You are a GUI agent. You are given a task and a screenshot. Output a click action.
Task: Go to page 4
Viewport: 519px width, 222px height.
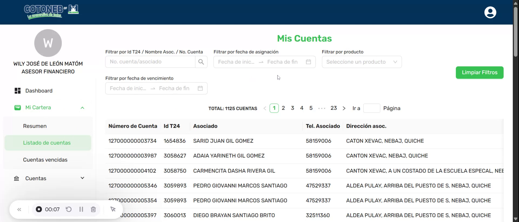point(302,108)
